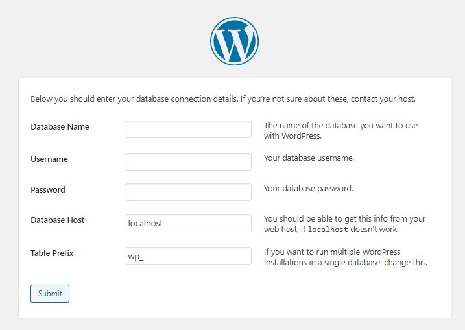
Task: Click the intro text about database connection details
Action: [223, 99]
